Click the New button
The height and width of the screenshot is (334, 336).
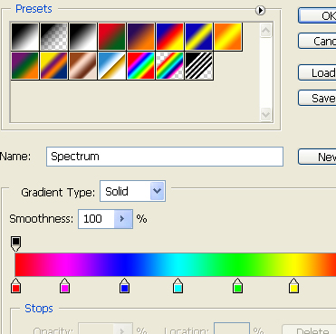(317, 157)
